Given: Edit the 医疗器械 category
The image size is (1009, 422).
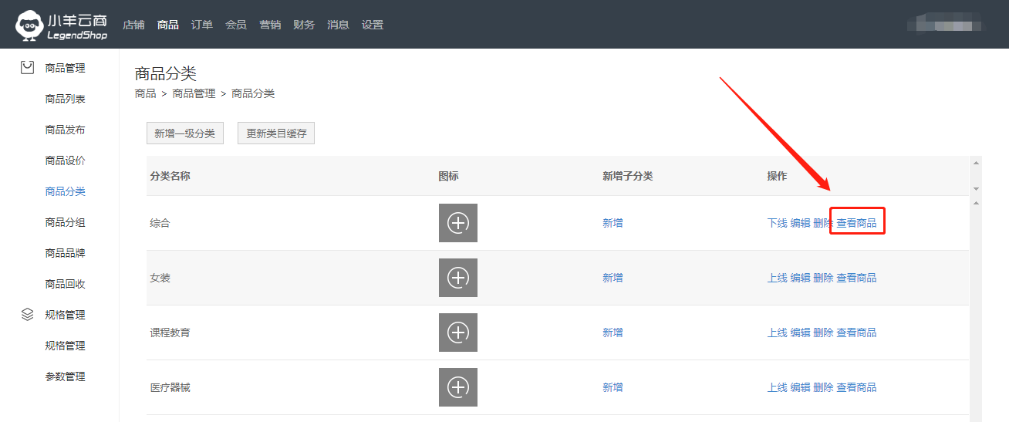Looking at the screenshot, I should tap(800, 387).
